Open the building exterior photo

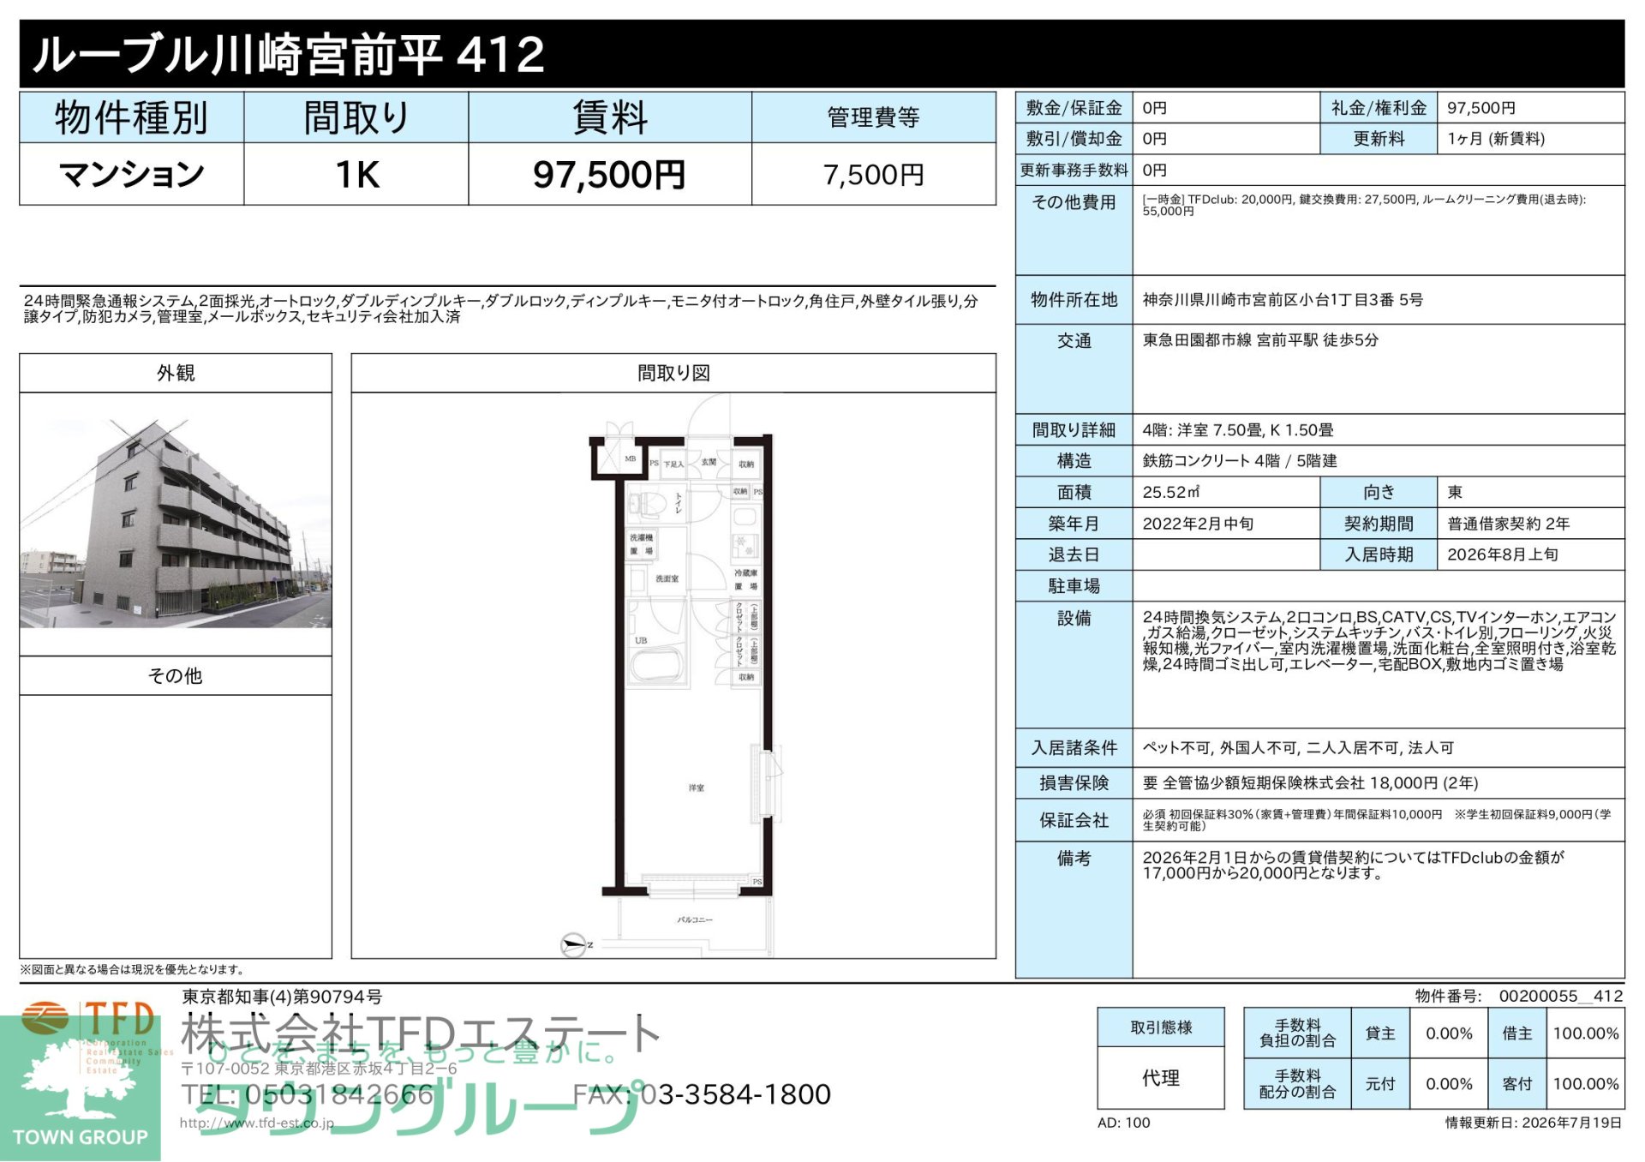(176, 523)
